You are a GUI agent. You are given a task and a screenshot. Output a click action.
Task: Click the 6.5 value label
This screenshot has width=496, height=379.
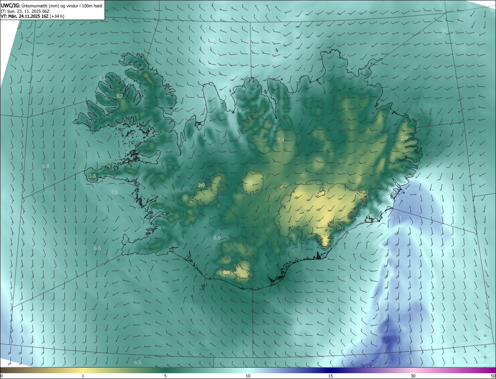(x=138, y=363)
